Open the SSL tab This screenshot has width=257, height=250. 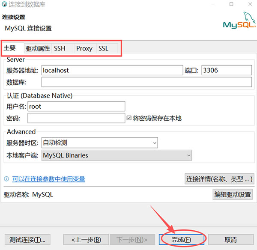(x=104, y=48)
